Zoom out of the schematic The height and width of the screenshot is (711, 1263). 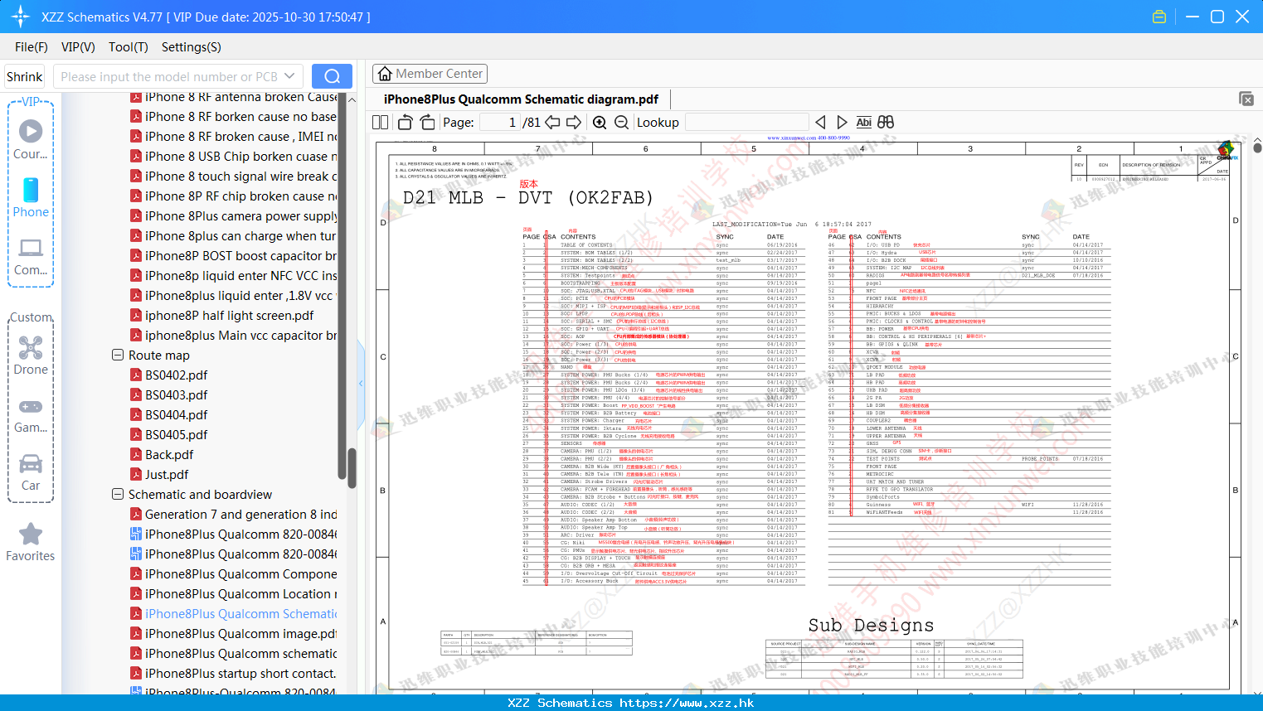tap(621, 122)
